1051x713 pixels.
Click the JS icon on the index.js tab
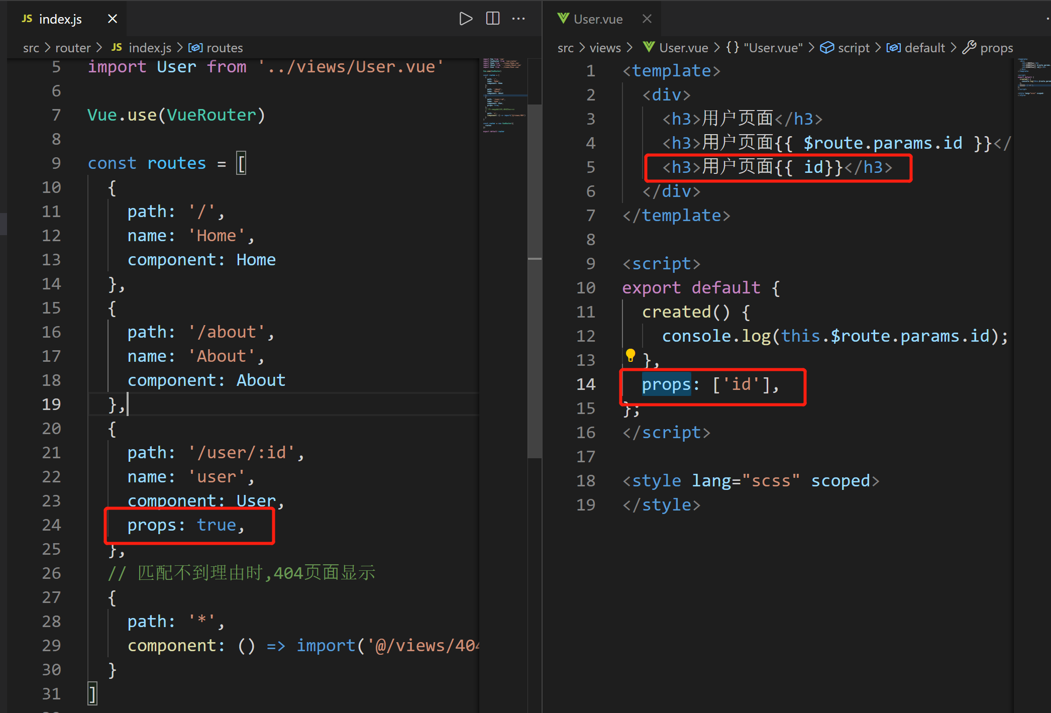[27, 19]
